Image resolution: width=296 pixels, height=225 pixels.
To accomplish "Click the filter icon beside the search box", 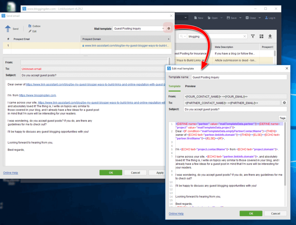I will click(253, 36).
